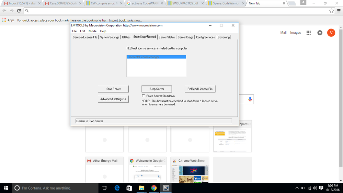Viewport: 343px width, 193px height.
Task: Switch to Space: CodeWarrior tab
Action: [x=227, y=3]
